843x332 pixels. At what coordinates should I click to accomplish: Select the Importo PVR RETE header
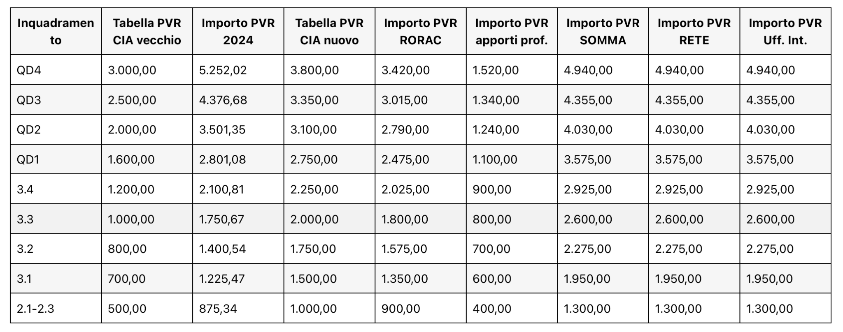click(694, 31)
